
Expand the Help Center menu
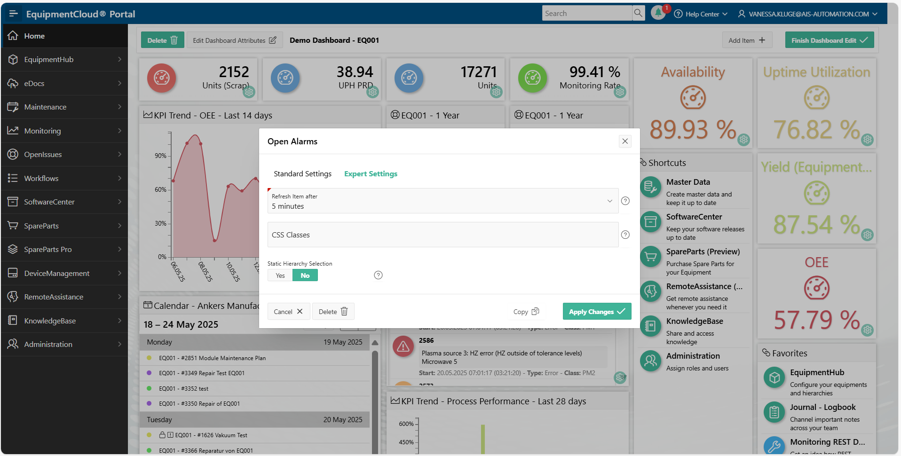tap(701, 14)
